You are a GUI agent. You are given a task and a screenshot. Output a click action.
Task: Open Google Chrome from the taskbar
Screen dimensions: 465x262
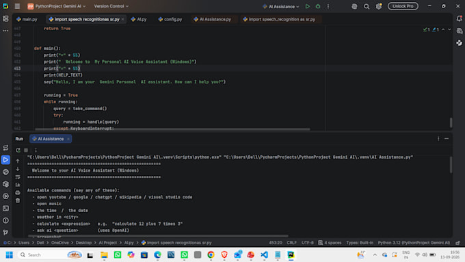pos(211,255)
